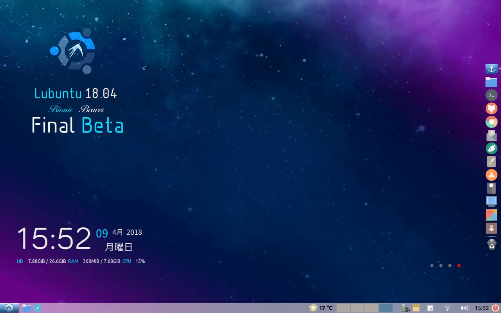Viewport: 501px width, 313px height.
Task: Open file manager from taskbar launcher
Action: tap(27, 308)
